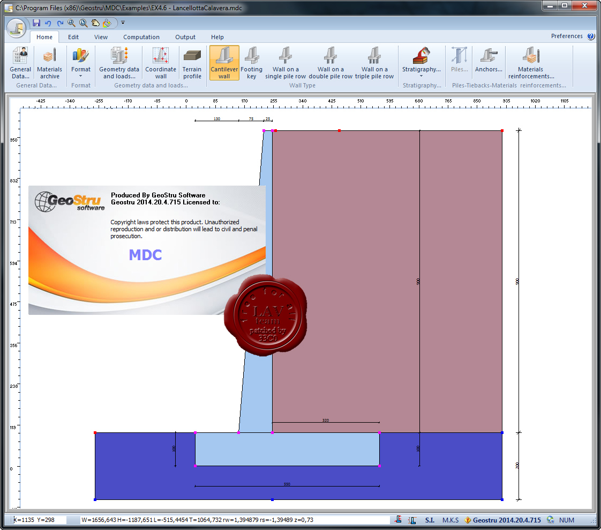Click the 130 top dimension label
Image resolution: width=601 pixels, height=530 pixels.
[x=217, y=119]
